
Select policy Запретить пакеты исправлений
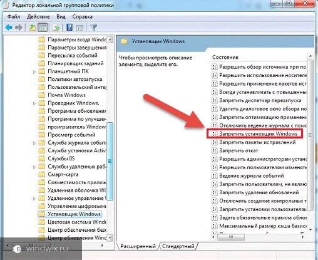tap(254, 142)
